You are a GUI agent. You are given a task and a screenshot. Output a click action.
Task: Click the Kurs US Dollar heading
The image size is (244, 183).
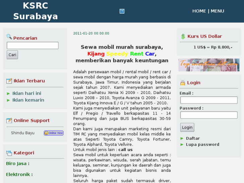click(205, 36)
